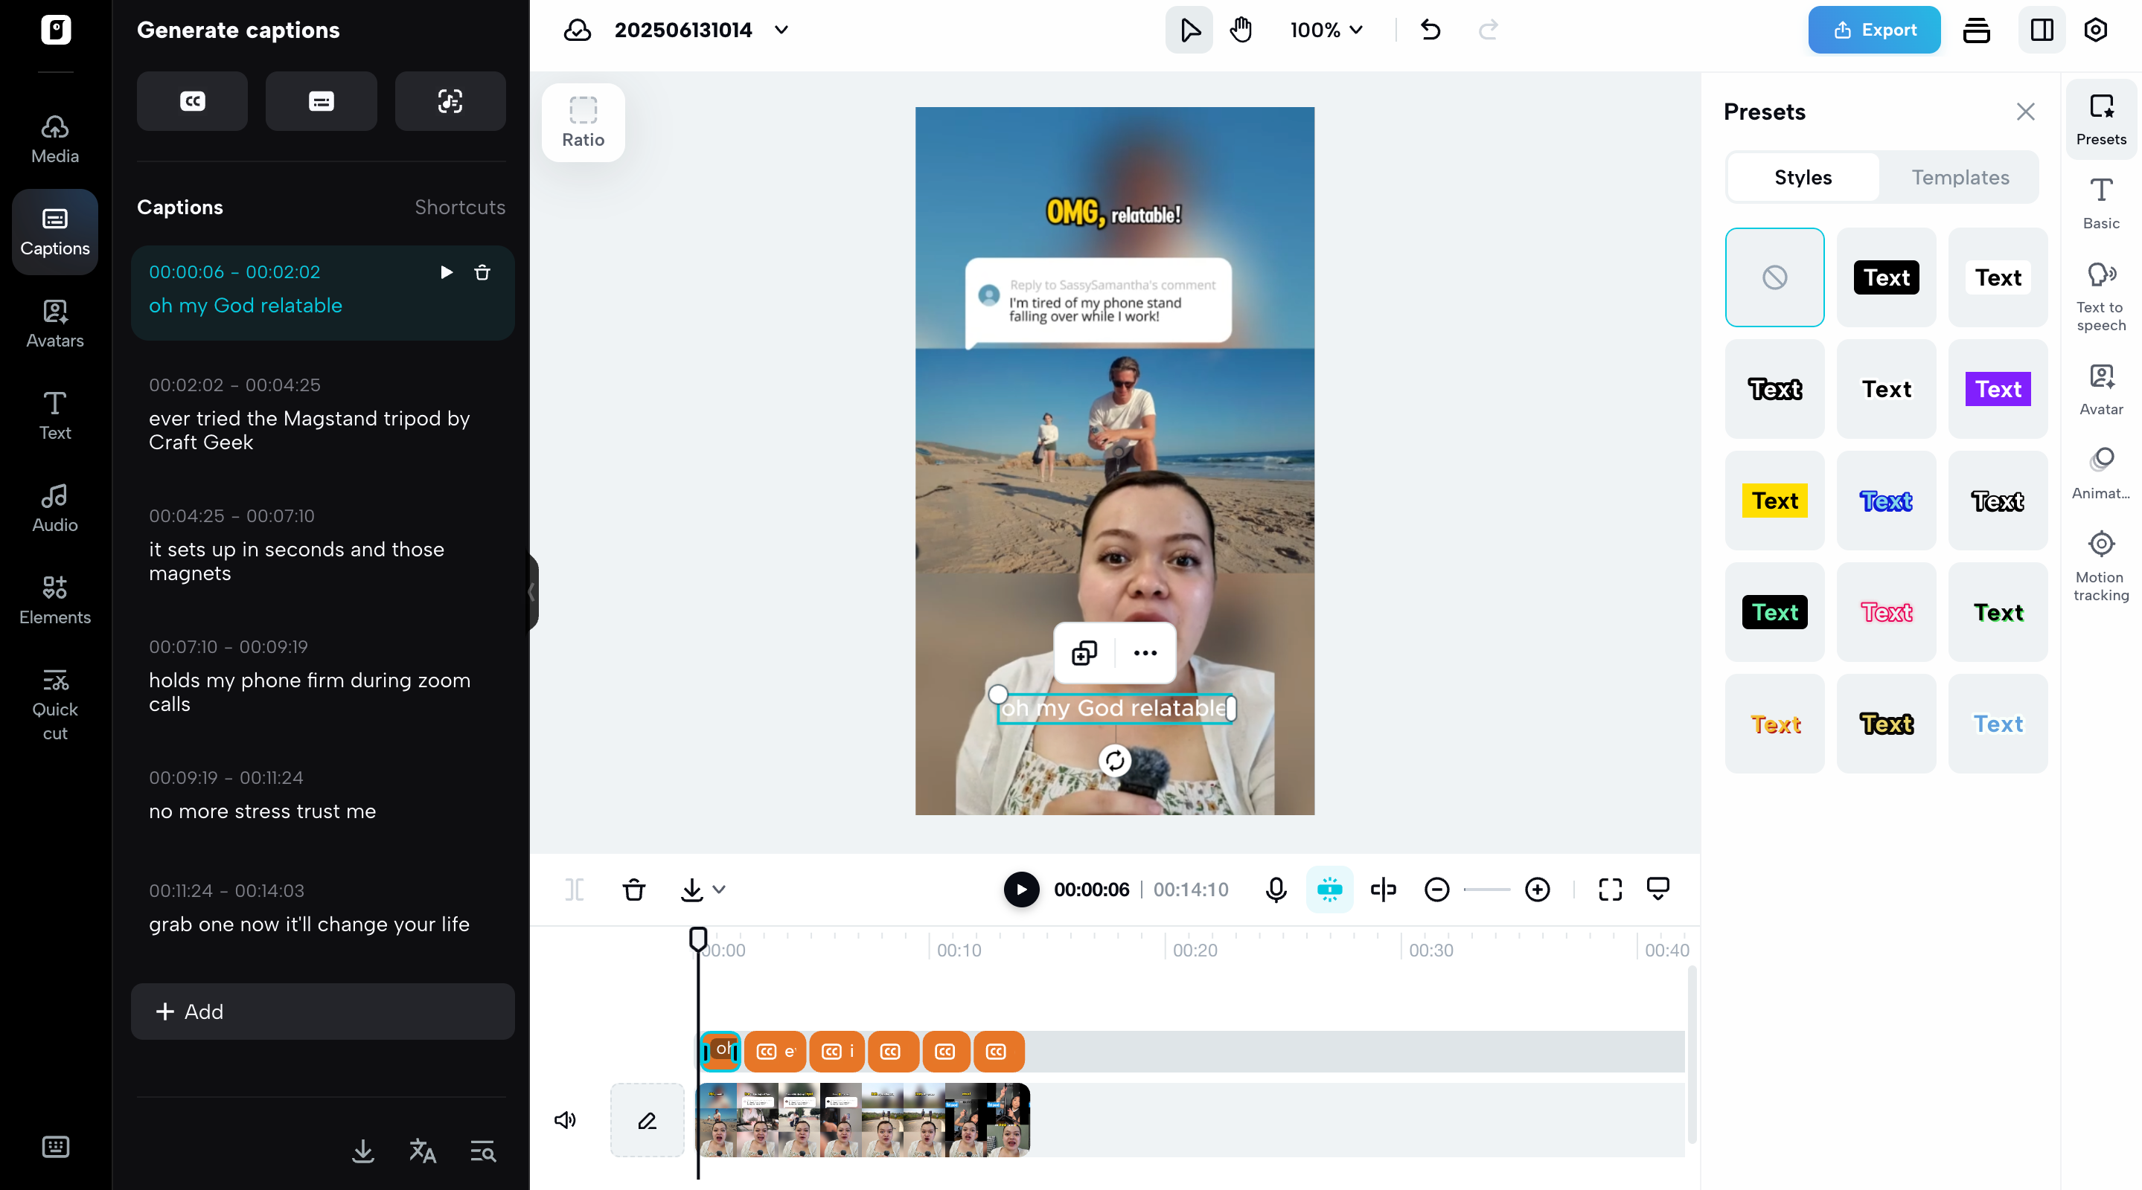Screen dimensions: 2142x1190
Task: Toggle the right side panel layout
Action: point(2042,30)
